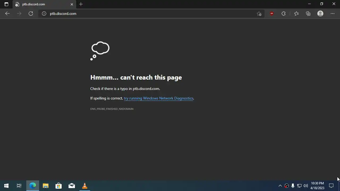This screenshot has height=191, width=340.
Task: Open the Extensions puzzle icon
Action: pyautogui.click(x=283, y=14)
